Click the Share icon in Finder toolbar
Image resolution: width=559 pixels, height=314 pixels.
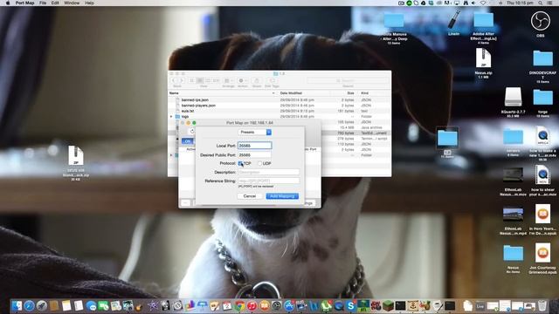coord(257,81)
